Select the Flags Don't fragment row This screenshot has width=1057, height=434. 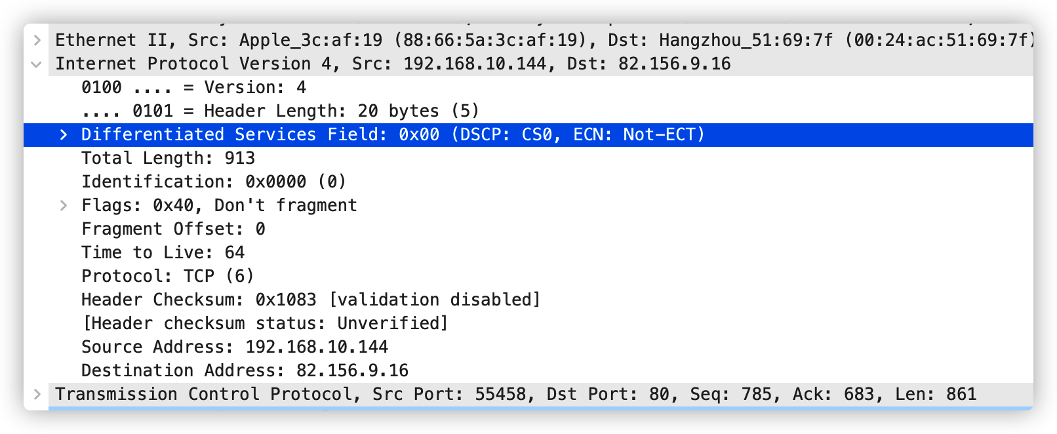tap(219, 205)
